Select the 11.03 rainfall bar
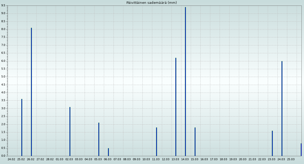Viewport: 304px width, 164px height. tap(157, 142)
